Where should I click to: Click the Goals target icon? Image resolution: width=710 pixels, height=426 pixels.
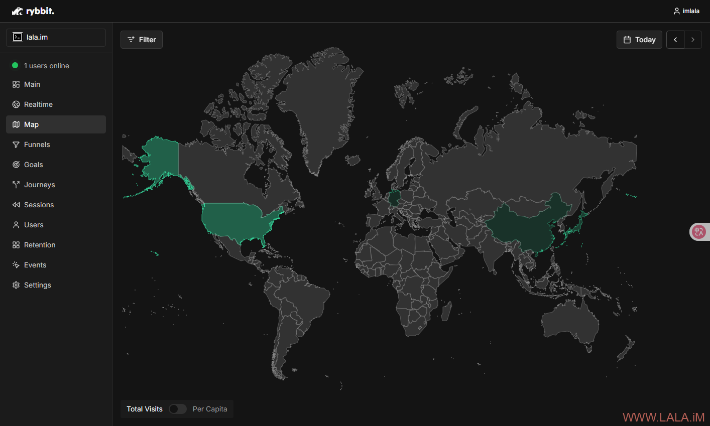click(x=16, y=165)
